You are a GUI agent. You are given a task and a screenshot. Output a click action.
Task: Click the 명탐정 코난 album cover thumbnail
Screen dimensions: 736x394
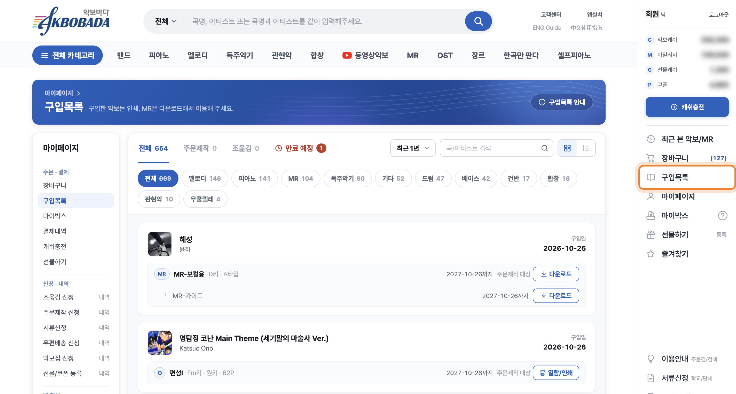tap(160, 343)
